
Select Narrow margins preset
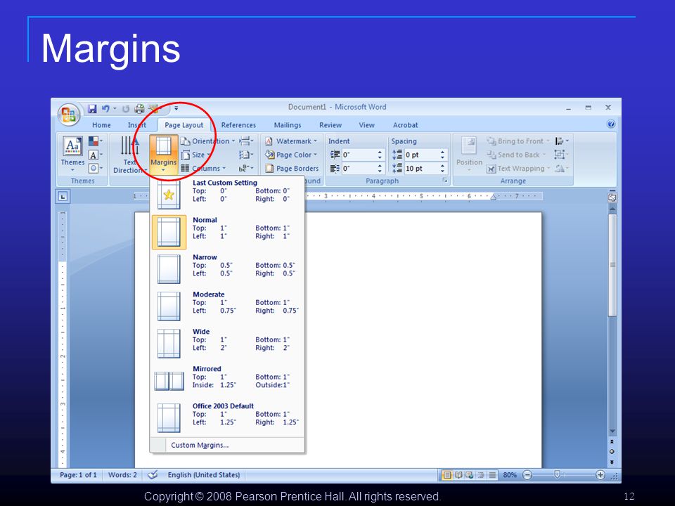click(x=227, y=269)
